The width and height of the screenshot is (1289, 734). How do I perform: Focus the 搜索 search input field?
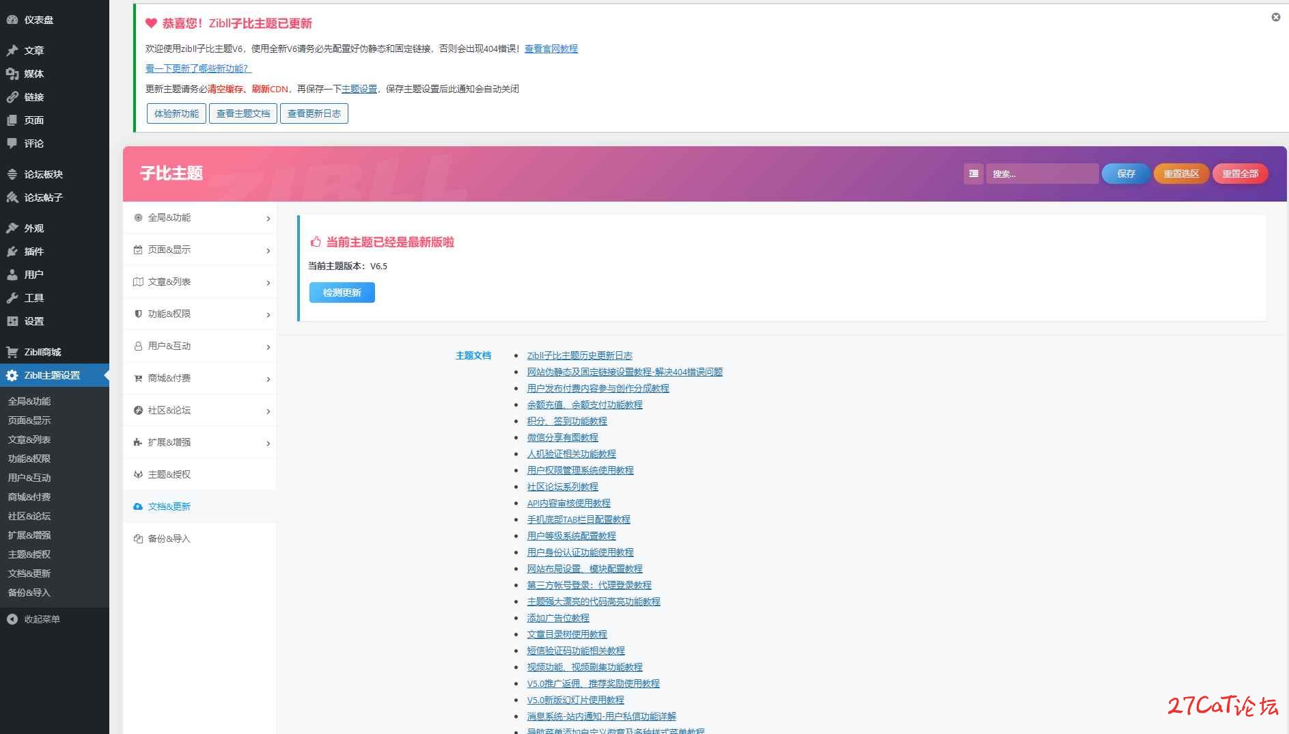1042,174
